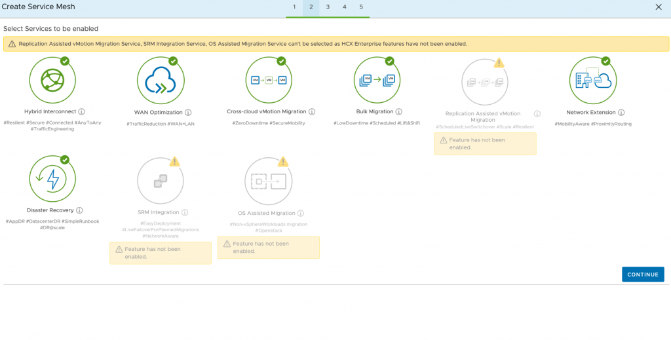Click warning triangle on Replication Assisted vMotion
The height and width of the screenshot is (340, 671).
coord(499,64)
